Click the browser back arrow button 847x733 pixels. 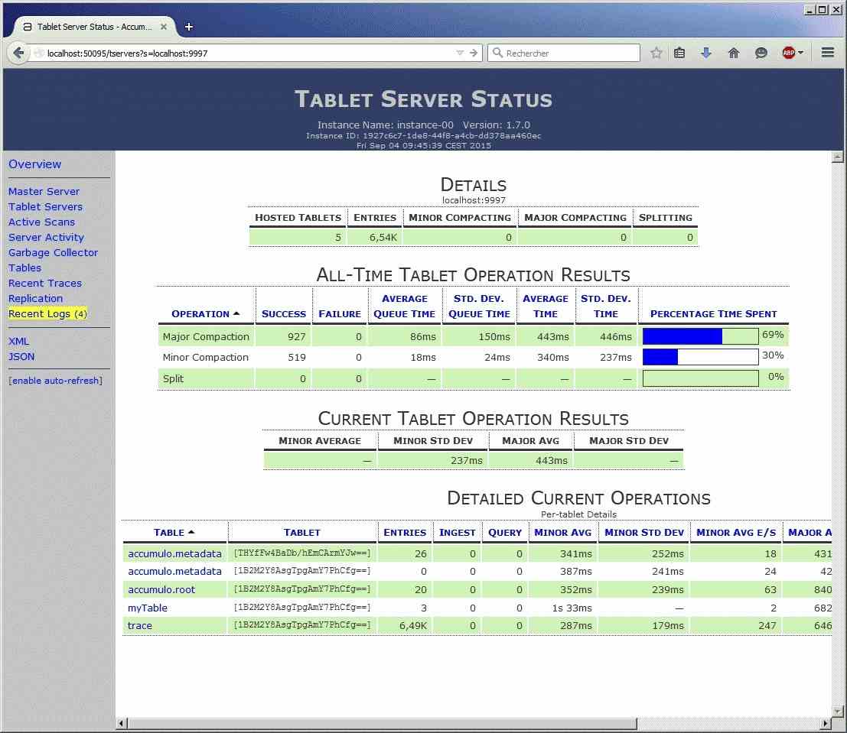click(18, 53)
